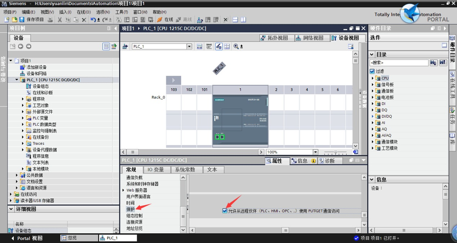Open the PLC_1 device selector dropdown
This screenshot has width=457, height=243.
tap(189, 46)
